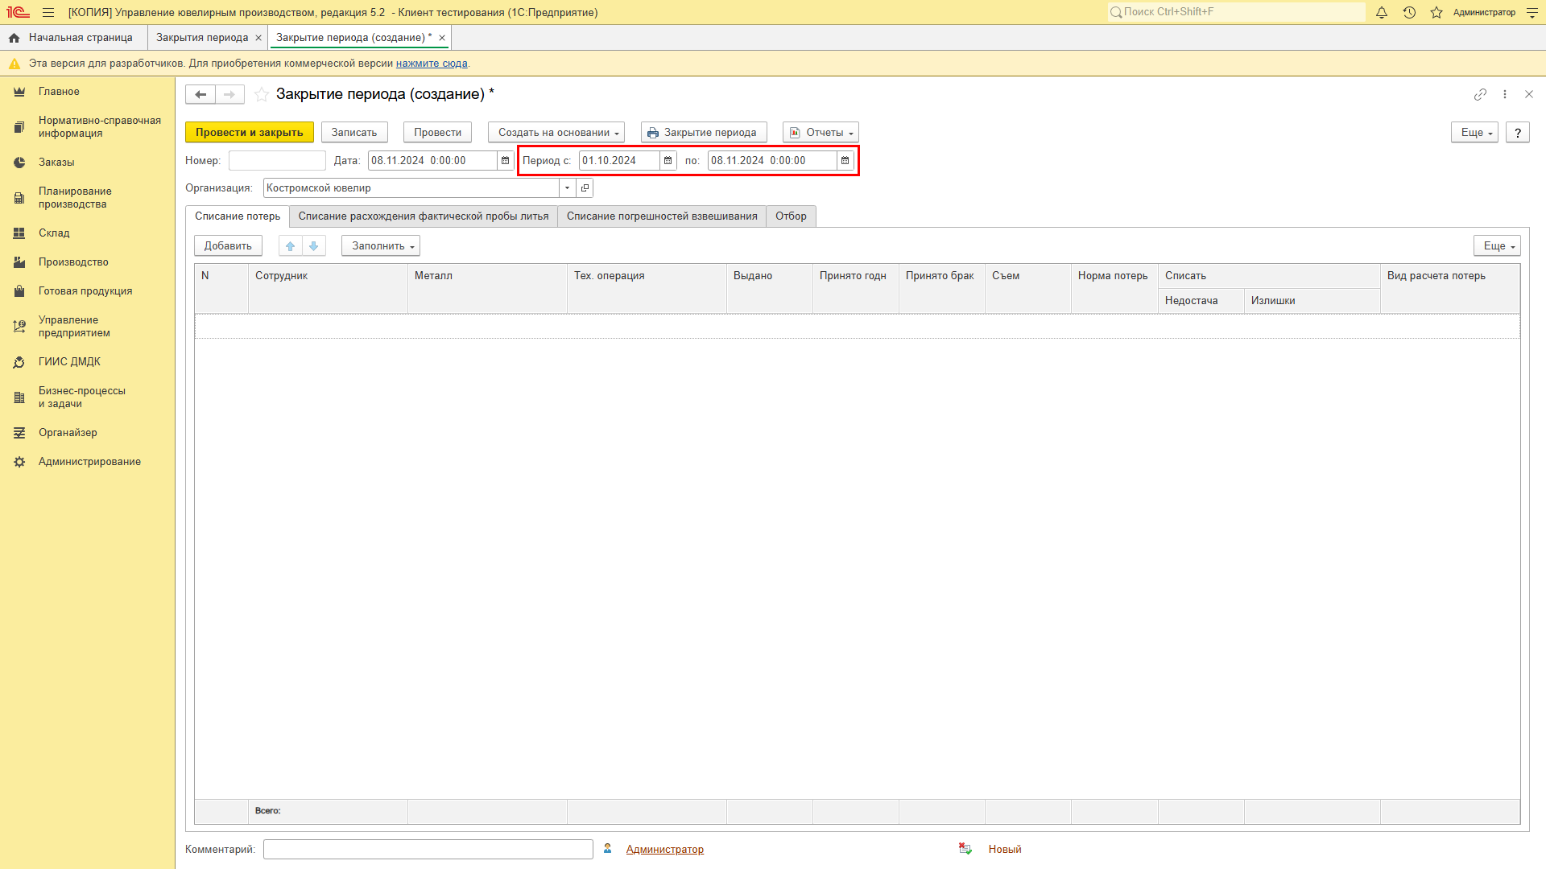Switch to the Отбор tab
Image resolution: width=1546 pixels, height=869 pixels.
[791, 216]
